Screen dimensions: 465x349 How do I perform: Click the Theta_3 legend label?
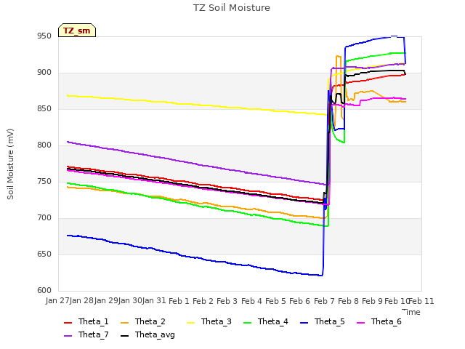217,321
